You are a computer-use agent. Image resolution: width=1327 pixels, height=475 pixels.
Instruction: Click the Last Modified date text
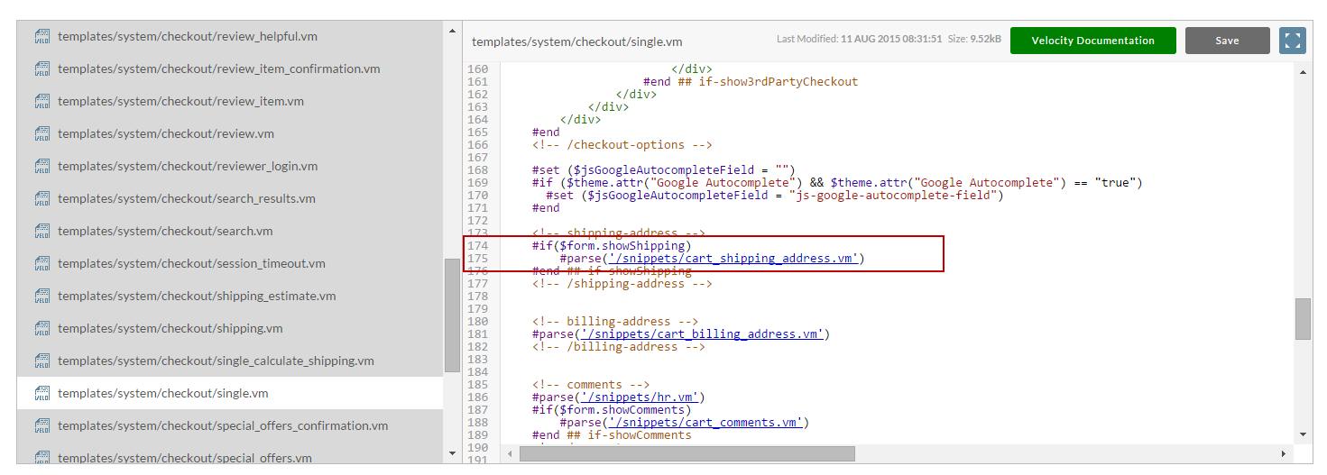pos(859,40)
